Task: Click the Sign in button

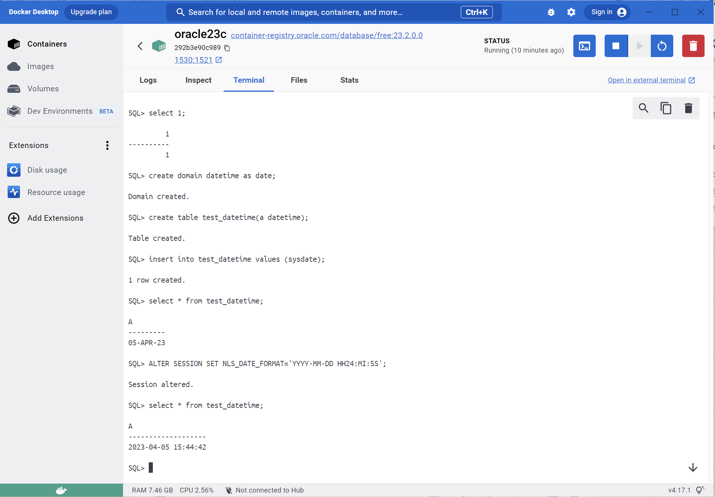Action: [608, 12]
